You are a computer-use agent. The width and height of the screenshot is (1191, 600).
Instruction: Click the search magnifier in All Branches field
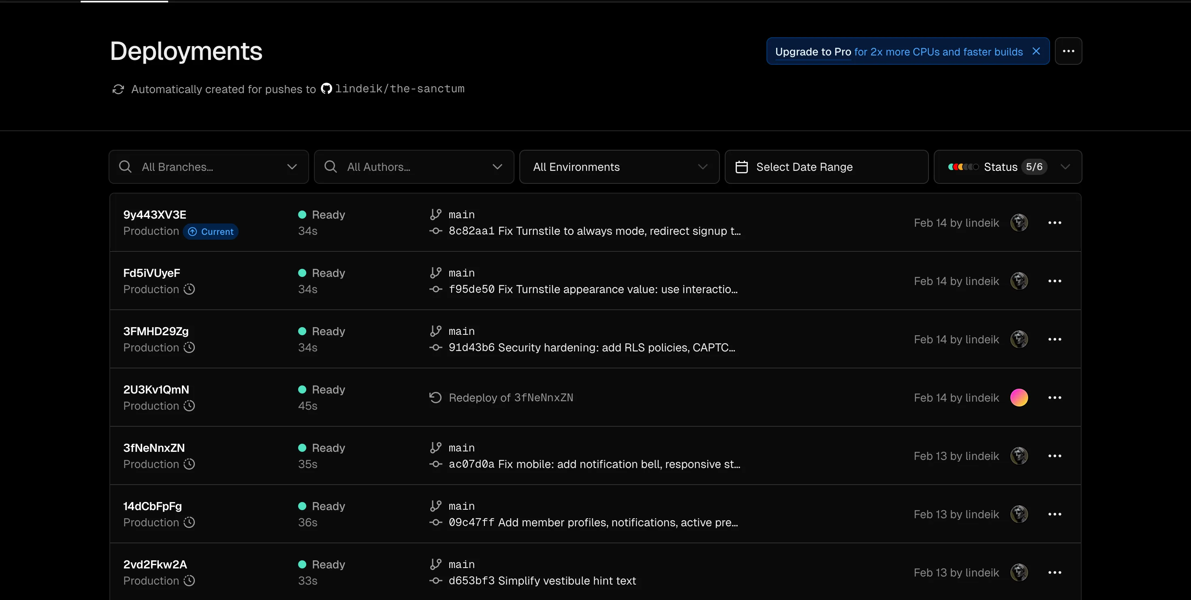click(125, 167)
